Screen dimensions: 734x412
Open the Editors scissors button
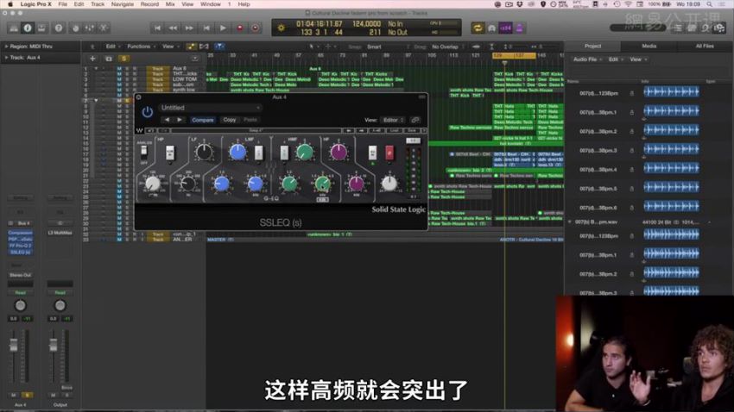tap(104, 28)
